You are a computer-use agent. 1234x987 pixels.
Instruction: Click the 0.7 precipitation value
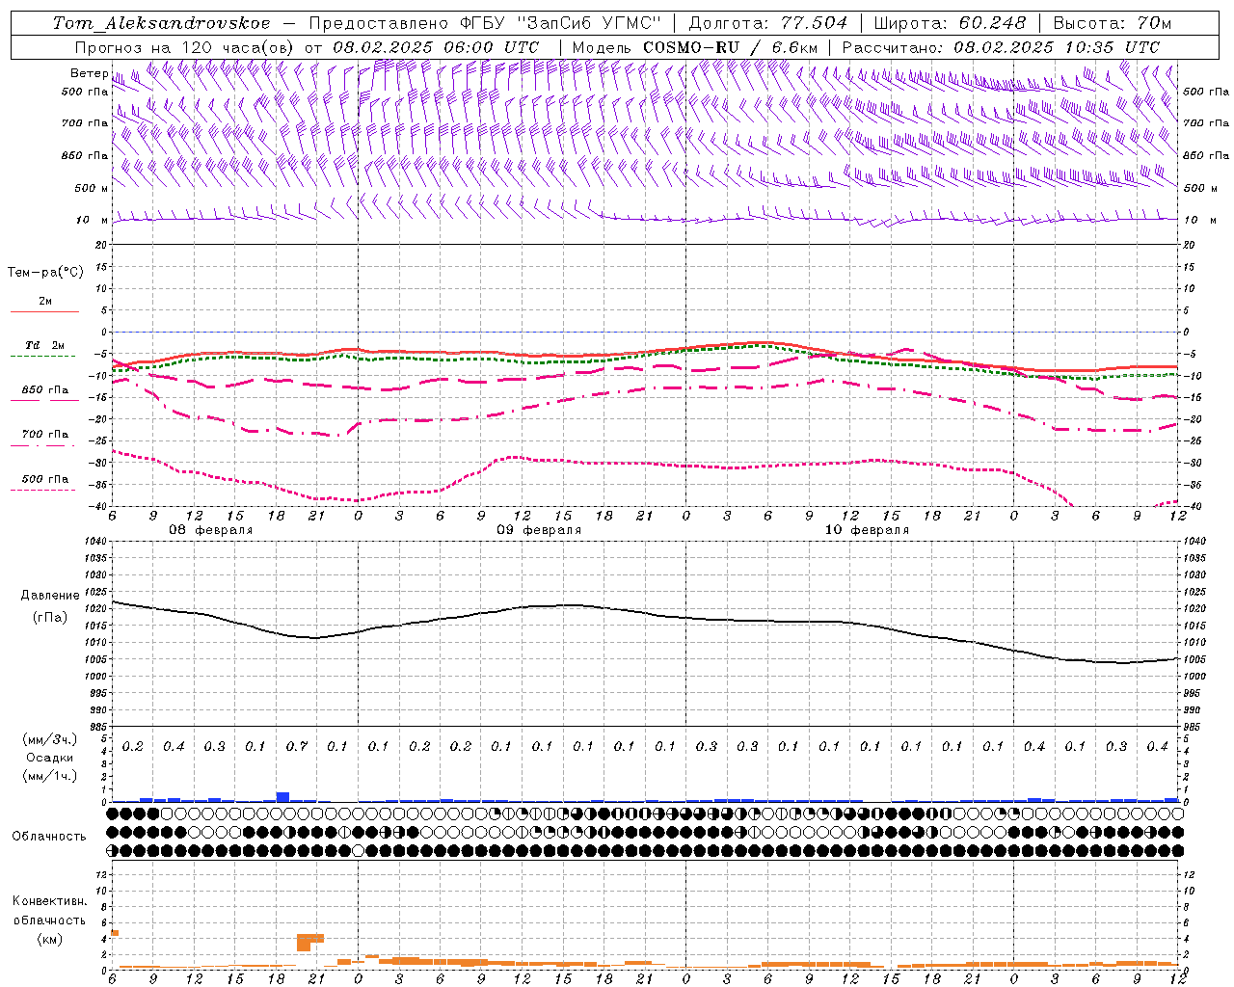[x=297, y=747]
